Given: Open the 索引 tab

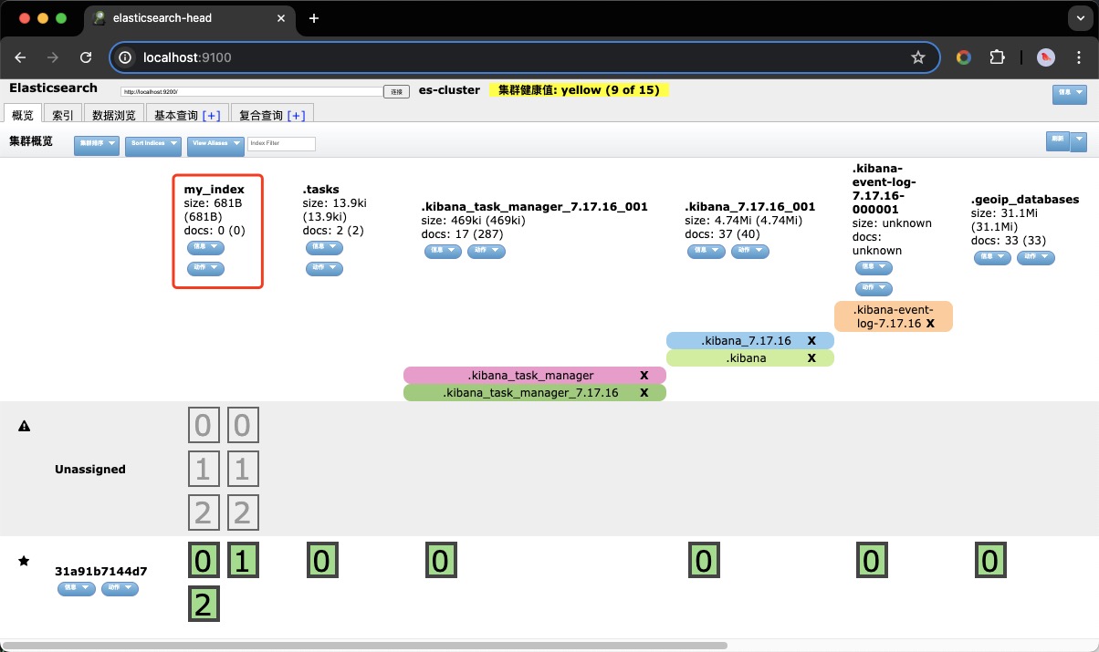Looking at the screenshot, I should coord(63,115).
